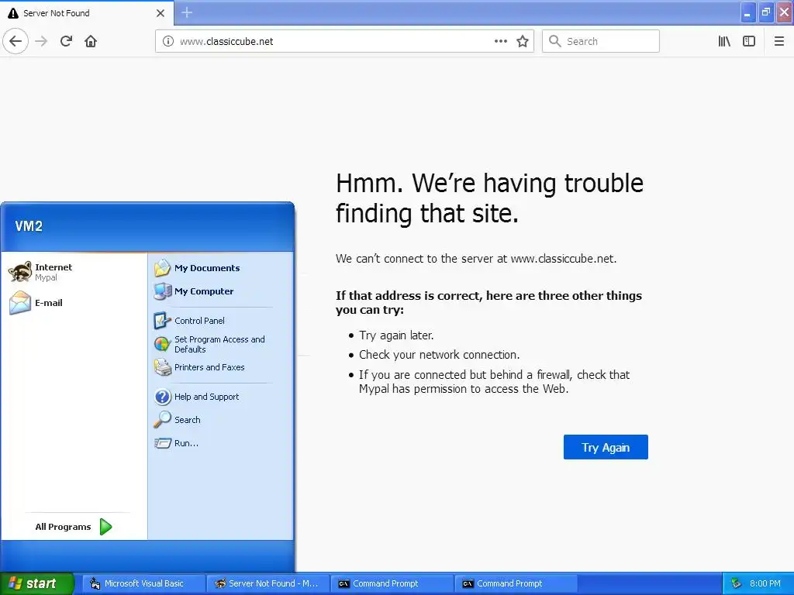Switch to the first Command Prompt taskbar button

pyautogui.click(x=392, y=583)
